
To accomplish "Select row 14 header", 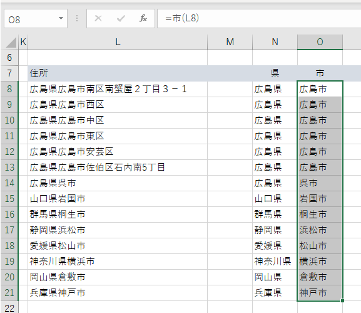I will [9, 183].
